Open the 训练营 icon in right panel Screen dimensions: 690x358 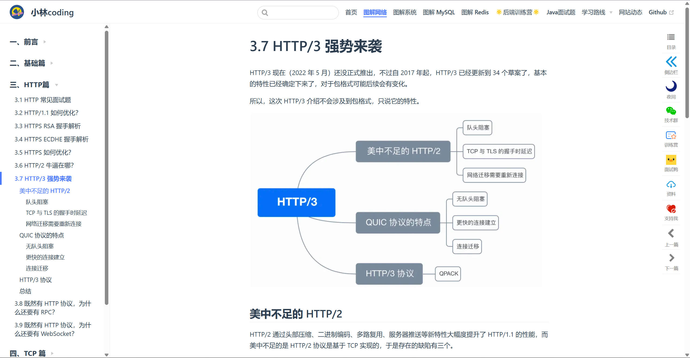671,135
